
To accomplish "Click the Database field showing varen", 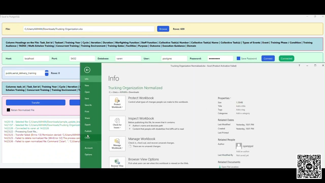I will click(128, 58).
